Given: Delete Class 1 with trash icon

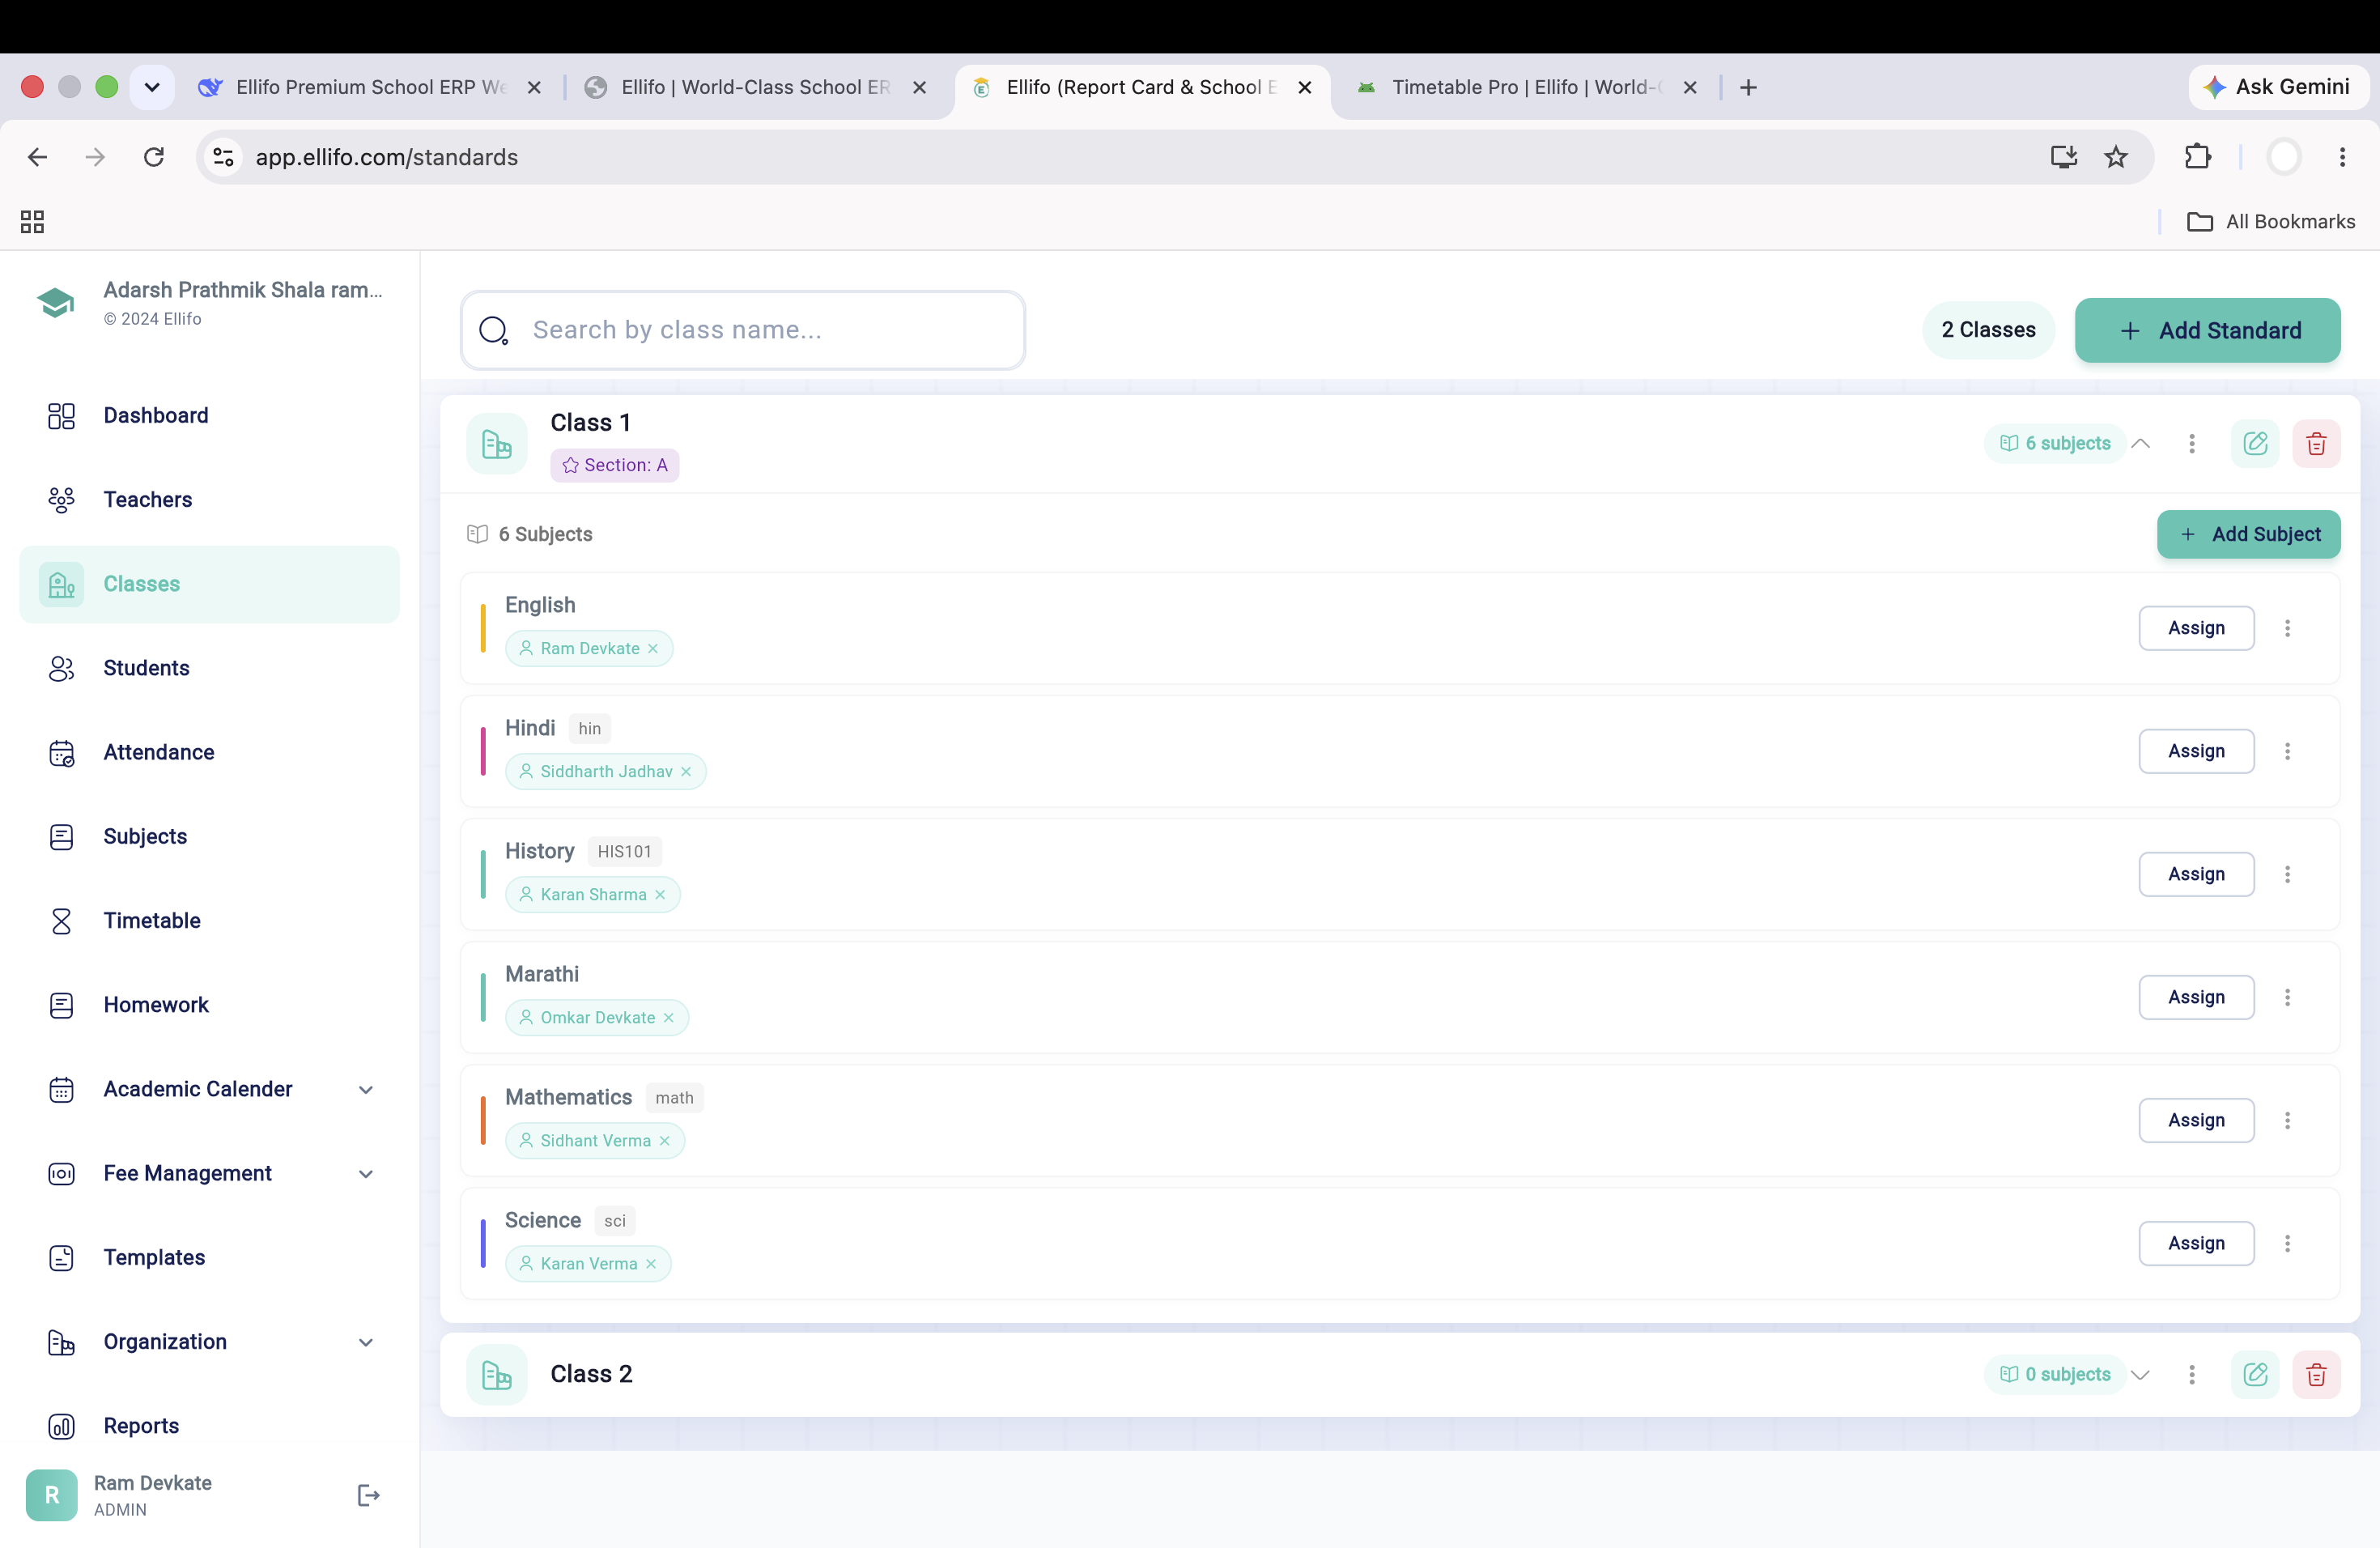Looking at the screenshot, I should 2316,444.
